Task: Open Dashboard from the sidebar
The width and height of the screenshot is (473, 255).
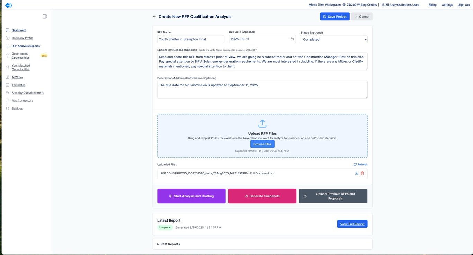Action: coord(19,30)
